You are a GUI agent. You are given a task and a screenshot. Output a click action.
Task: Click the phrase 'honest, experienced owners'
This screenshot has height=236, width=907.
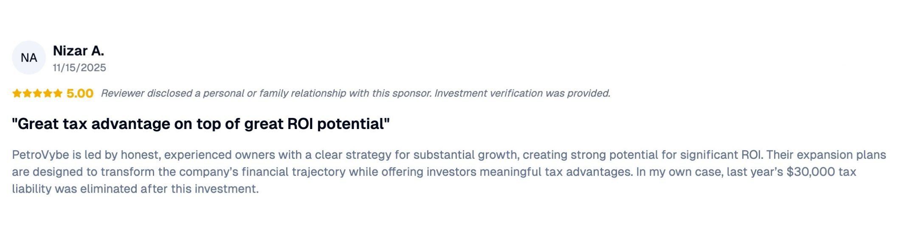coord(198,155)
